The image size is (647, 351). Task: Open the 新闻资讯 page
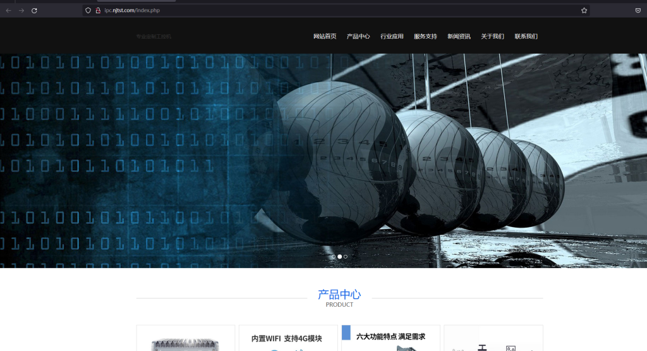tap(459, 37)
